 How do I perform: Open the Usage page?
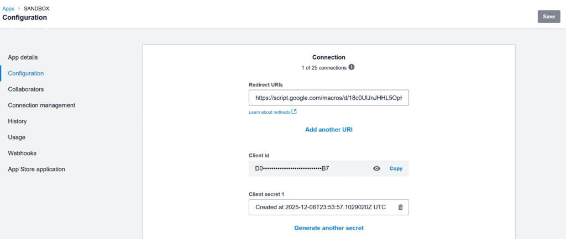point(17,137)
